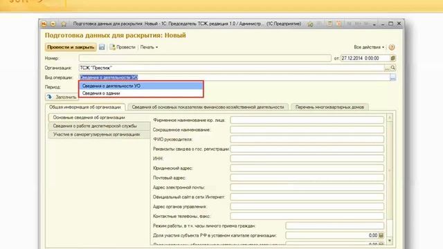443x249 pixels.
Task: Click Фирменное наименование юр. лица input
Action: tap(307, 120)
